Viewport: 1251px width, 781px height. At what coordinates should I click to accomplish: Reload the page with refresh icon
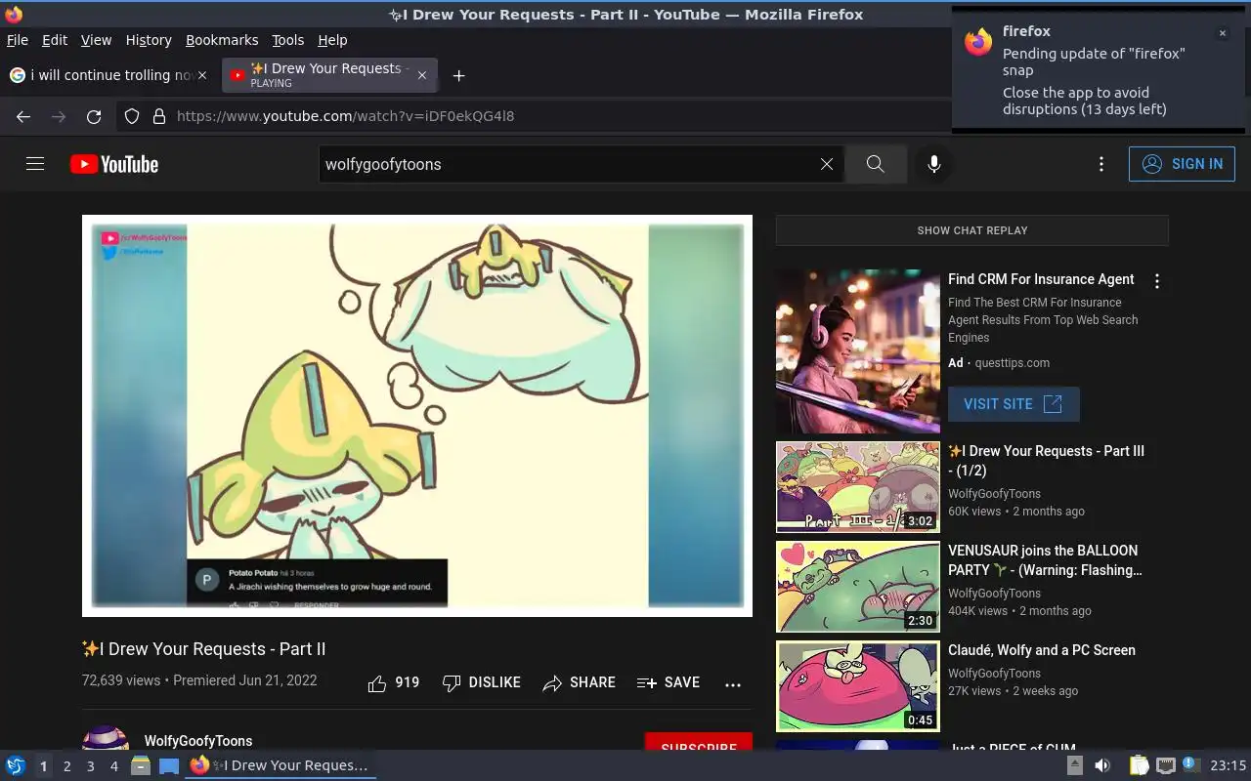(94, 116)
